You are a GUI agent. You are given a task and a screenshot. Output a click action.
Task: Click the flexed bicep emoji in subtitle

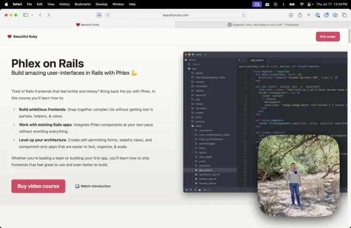(x=134, y=73)
